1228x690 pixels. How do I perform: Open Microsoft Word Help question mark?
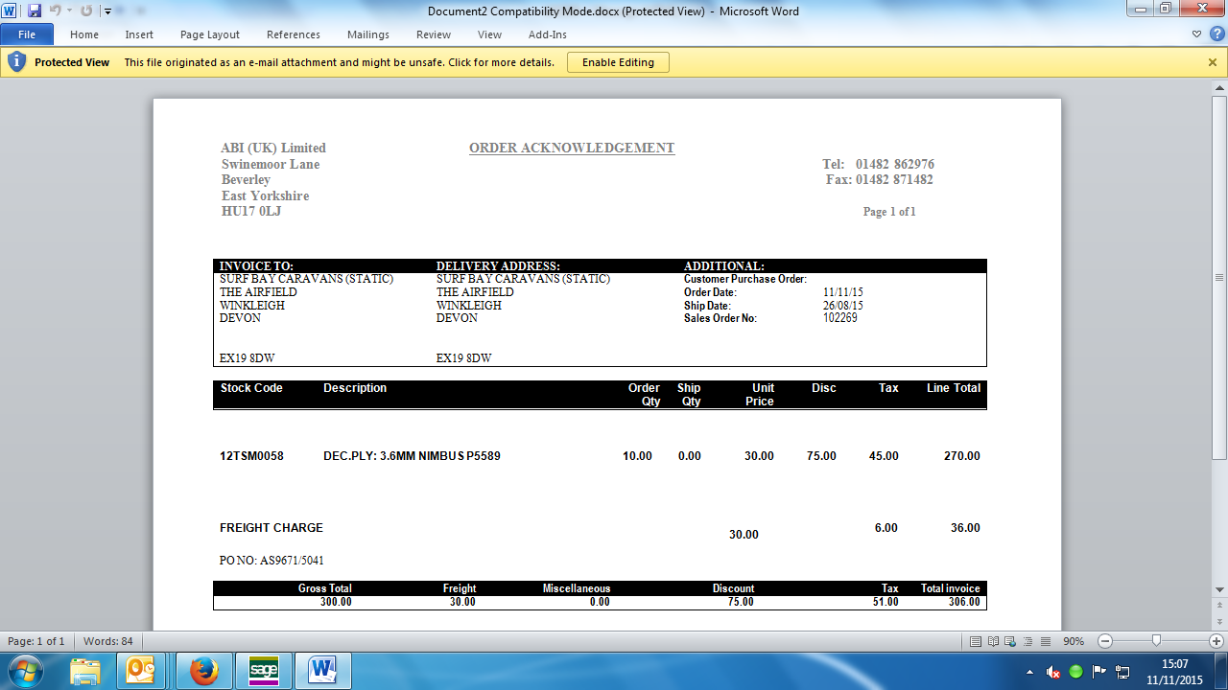pos(1216,34)
